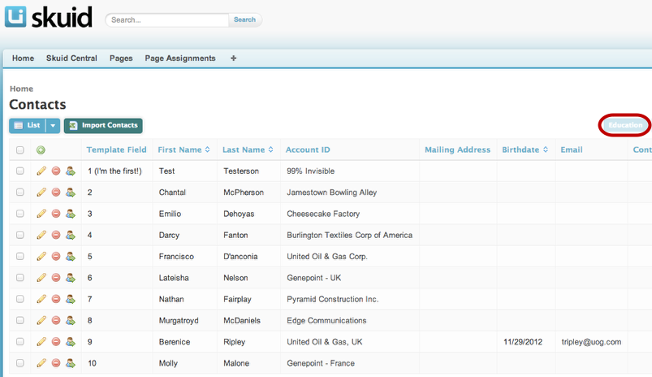Open the user icon for Lateisha Nelson
Screen dimensions: 652x377
[71, 278]
